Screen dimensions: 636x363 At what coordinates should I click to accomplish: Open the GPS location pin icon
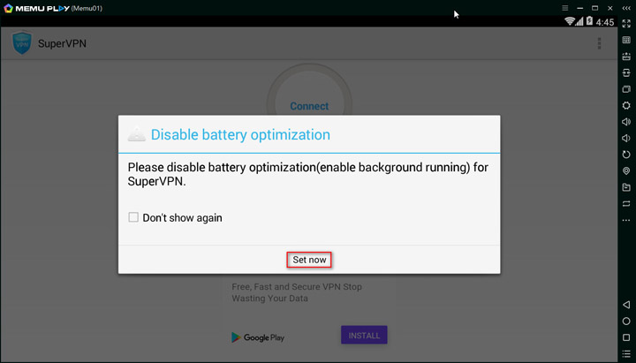626,170
